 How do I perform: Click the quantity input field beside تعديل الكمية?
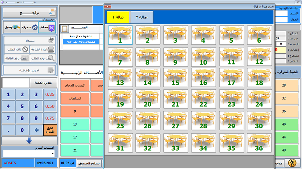tap(16, 83)
